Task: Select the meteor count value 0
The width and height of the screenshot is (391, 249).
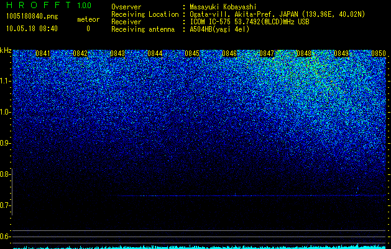Action: (88, 29)
